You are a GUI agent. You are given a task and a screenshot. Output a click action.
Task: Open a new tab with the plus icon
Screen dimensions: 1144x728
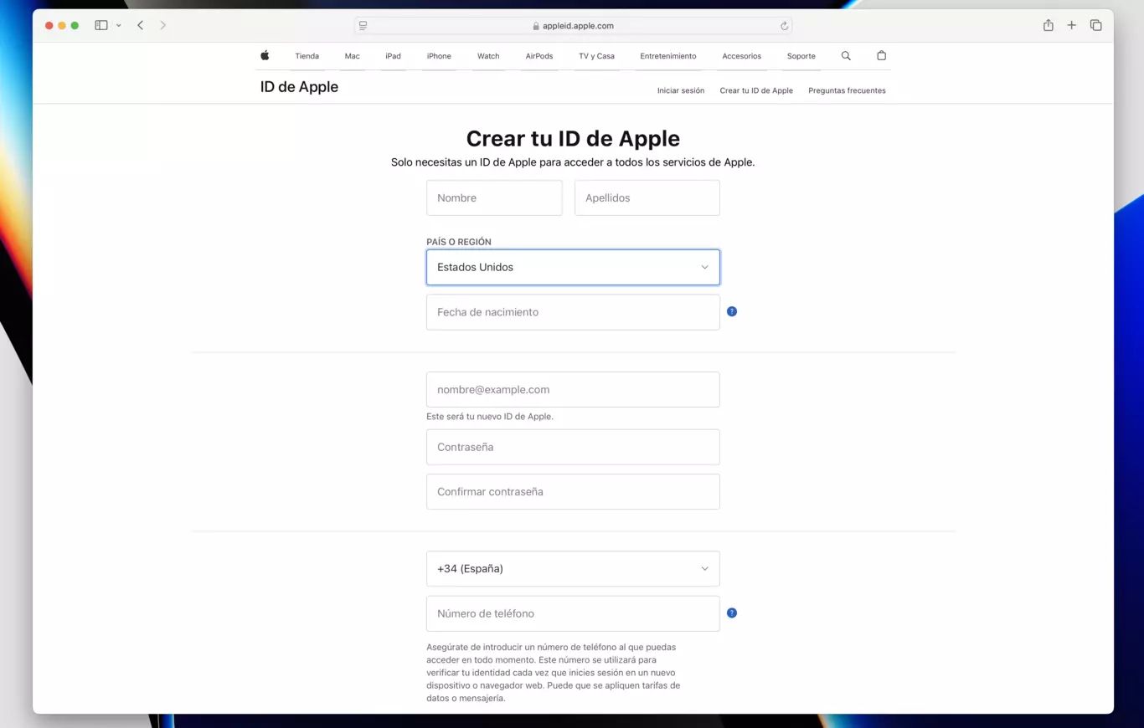pyautogui.click(x=1071, y=26)
